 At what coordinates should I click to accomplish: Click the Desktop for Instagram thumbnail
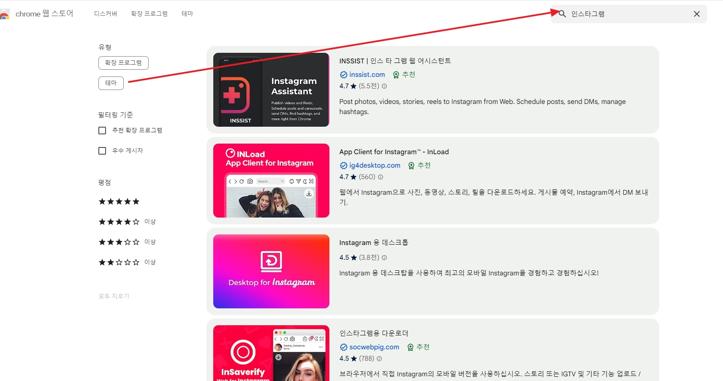[x=271, y=271]
